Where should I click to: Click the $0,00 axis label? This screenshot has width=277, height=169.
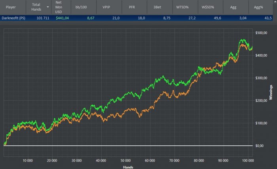(x=260, y=146)
